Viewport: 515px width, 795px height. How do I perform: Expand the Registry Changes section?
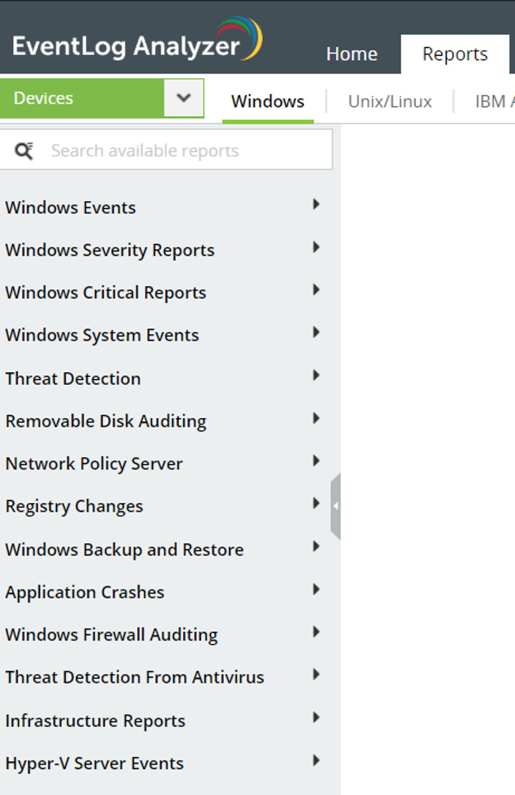[x=315, y=503]
